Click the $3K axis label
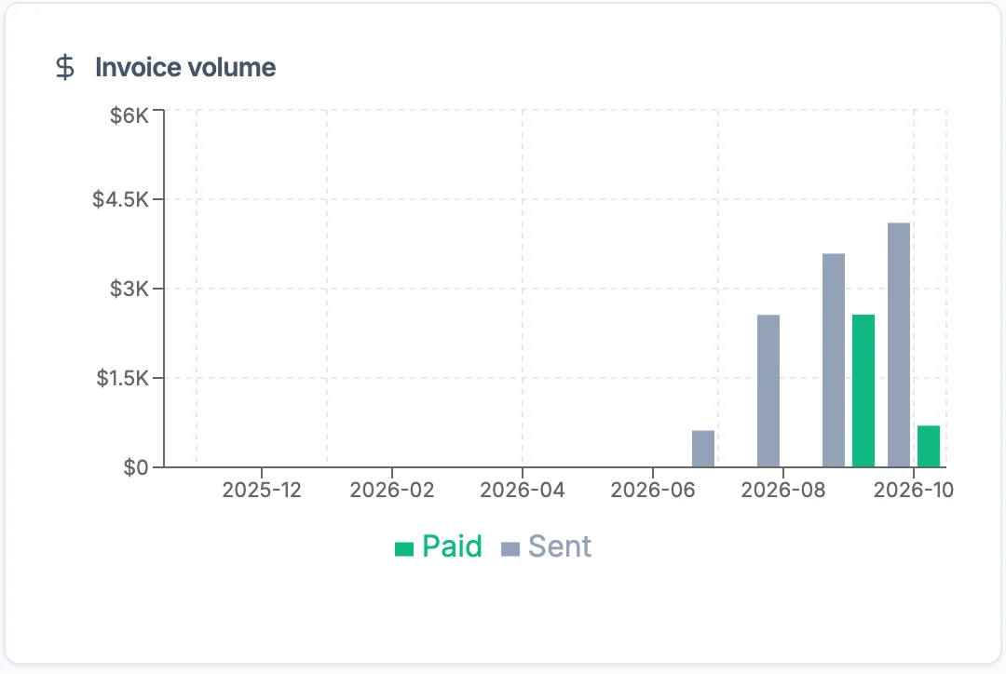 coord(129,289)
